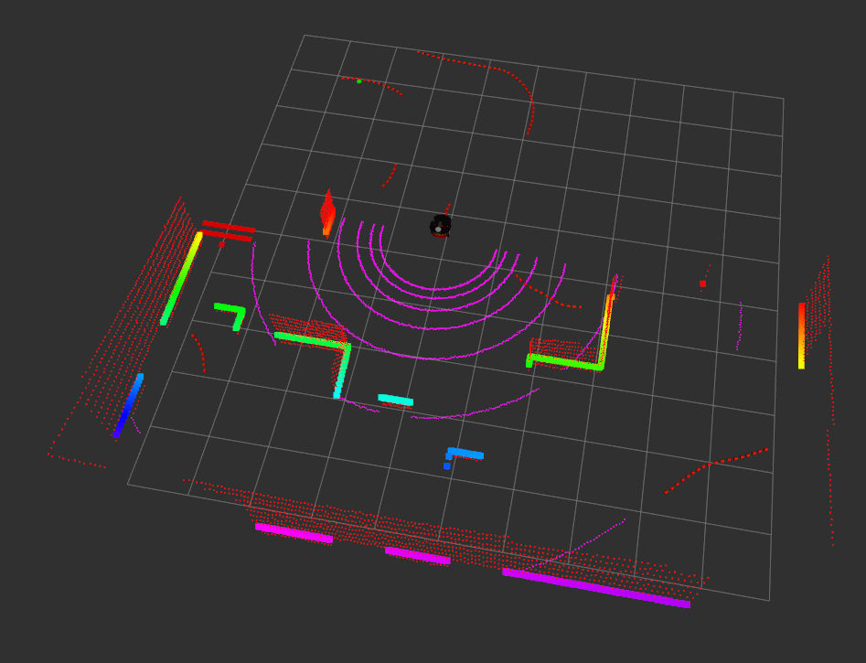Select the black robot model
866x663 pixels.
439,226
